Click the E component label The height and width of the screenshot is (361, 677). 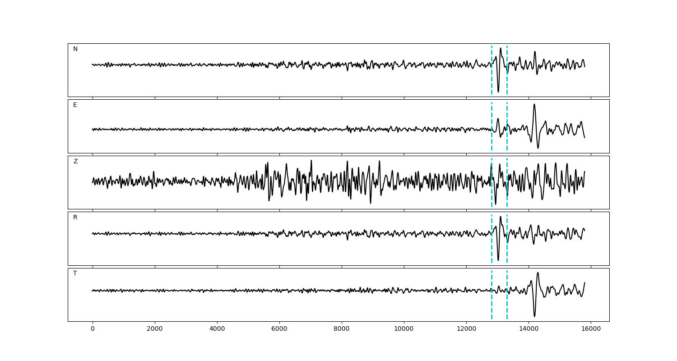(x=75, y=105)
